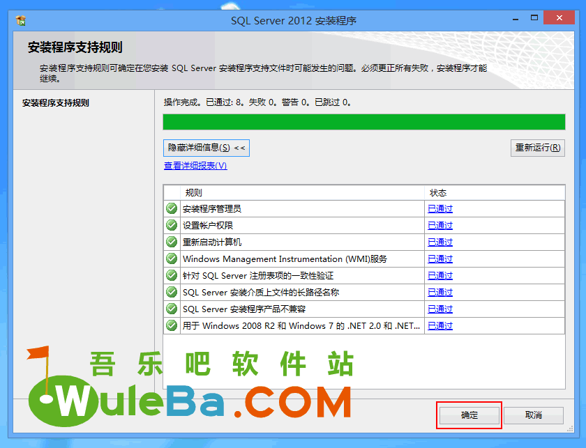The height and width of the screenshot is (448, 586).
Task: Close the SQL Server 2012 setup window
Action: pos(559,18)
